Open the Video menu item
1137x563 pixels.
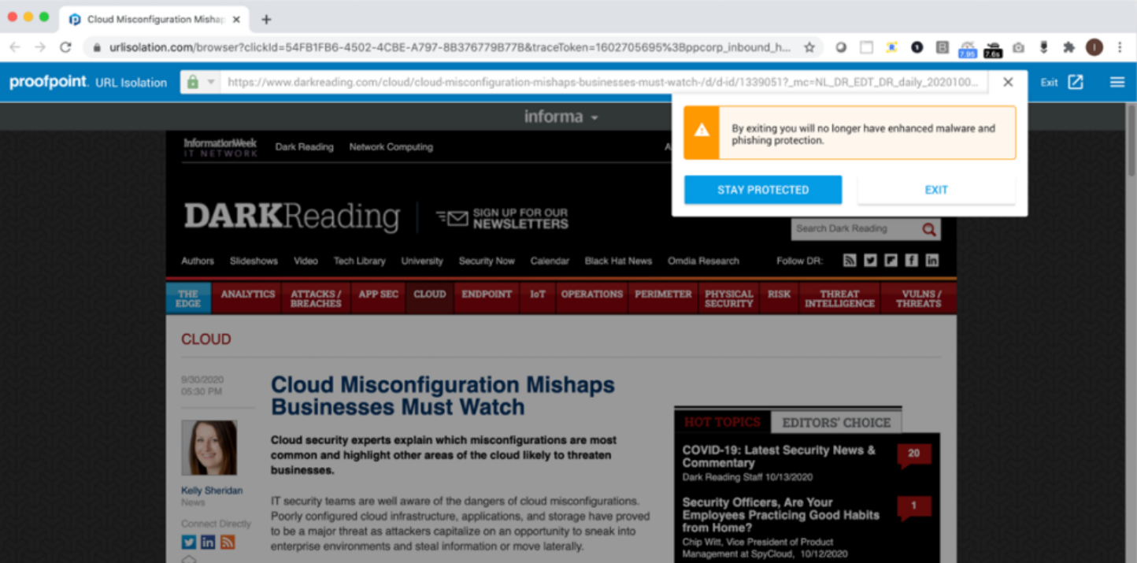point(306,261)
